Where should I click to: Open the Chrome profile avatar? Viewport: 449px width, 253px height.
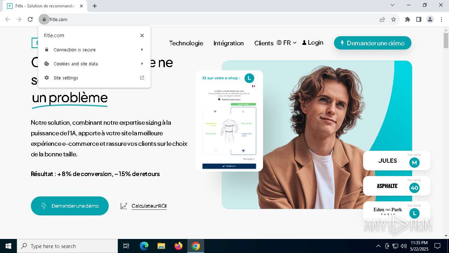(x=430, y=19)
